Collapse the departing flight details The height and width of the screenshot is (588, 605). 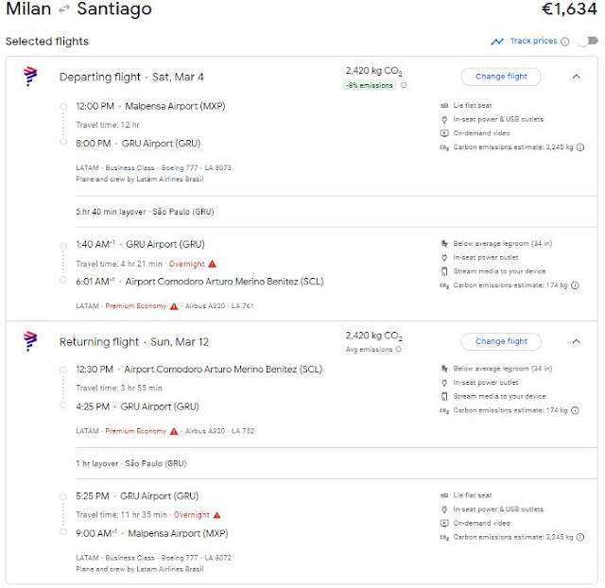(x=576, y=77)
